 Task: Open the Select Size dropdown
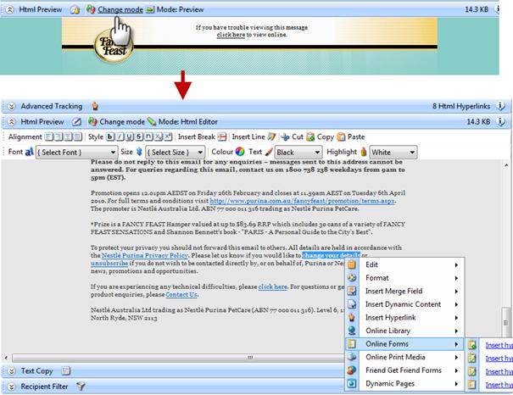tap(176, 153)
